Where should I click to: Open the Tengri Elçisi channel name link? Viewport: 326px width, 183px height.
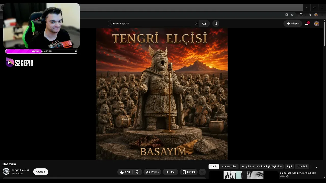pyautogui.click(x=19, y=170)
